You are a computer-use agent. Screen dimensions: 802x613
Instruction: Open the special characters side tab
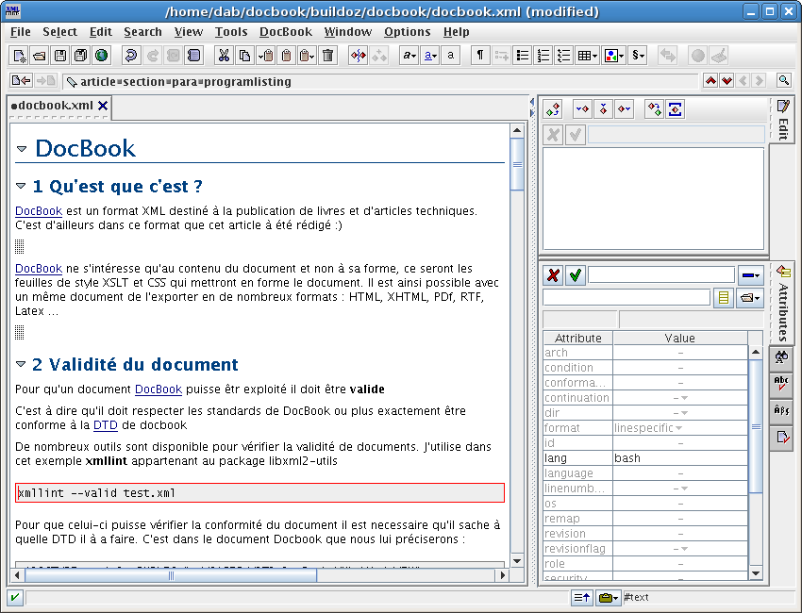pyautogui.click(x=781, y=410)
